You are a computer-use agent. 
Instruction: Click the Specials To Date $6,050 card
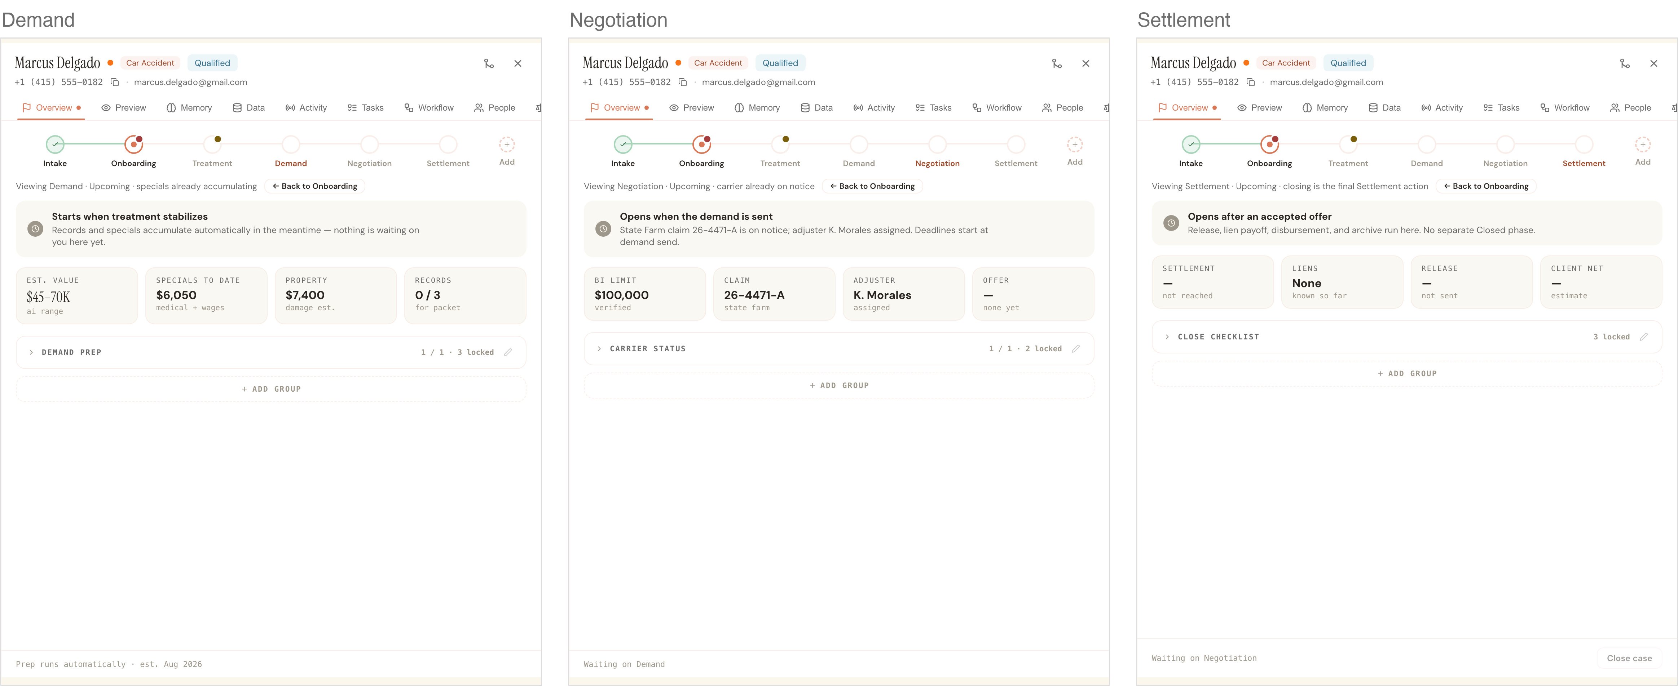(207, 295)
